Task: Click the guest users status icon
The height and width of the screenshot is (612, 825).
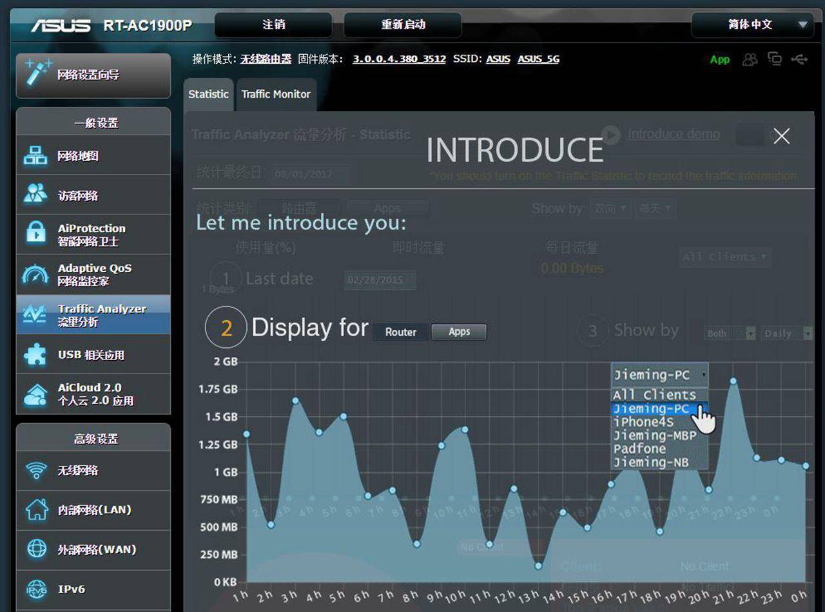Action: (750, 59)
